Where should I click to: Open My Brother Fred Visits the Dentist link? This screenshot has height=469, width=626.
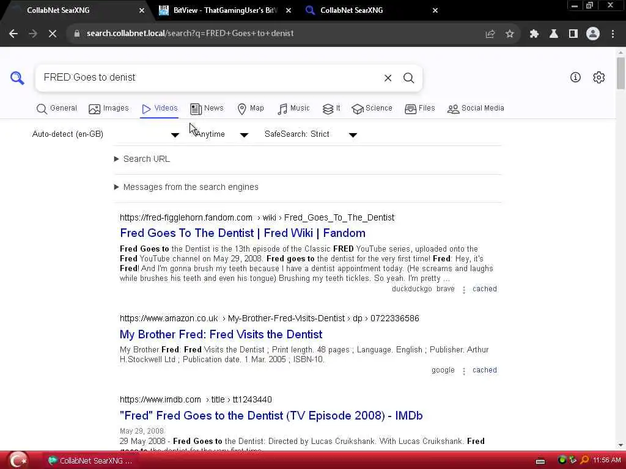[221, 334]
